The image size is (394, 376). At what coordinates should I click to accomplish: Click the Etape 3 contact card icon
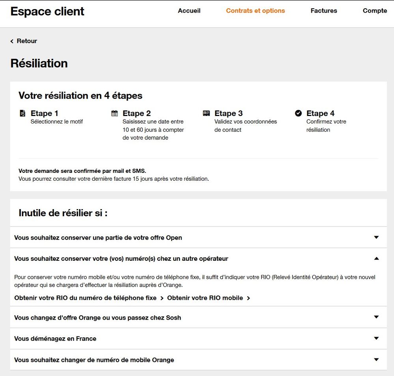206,113
